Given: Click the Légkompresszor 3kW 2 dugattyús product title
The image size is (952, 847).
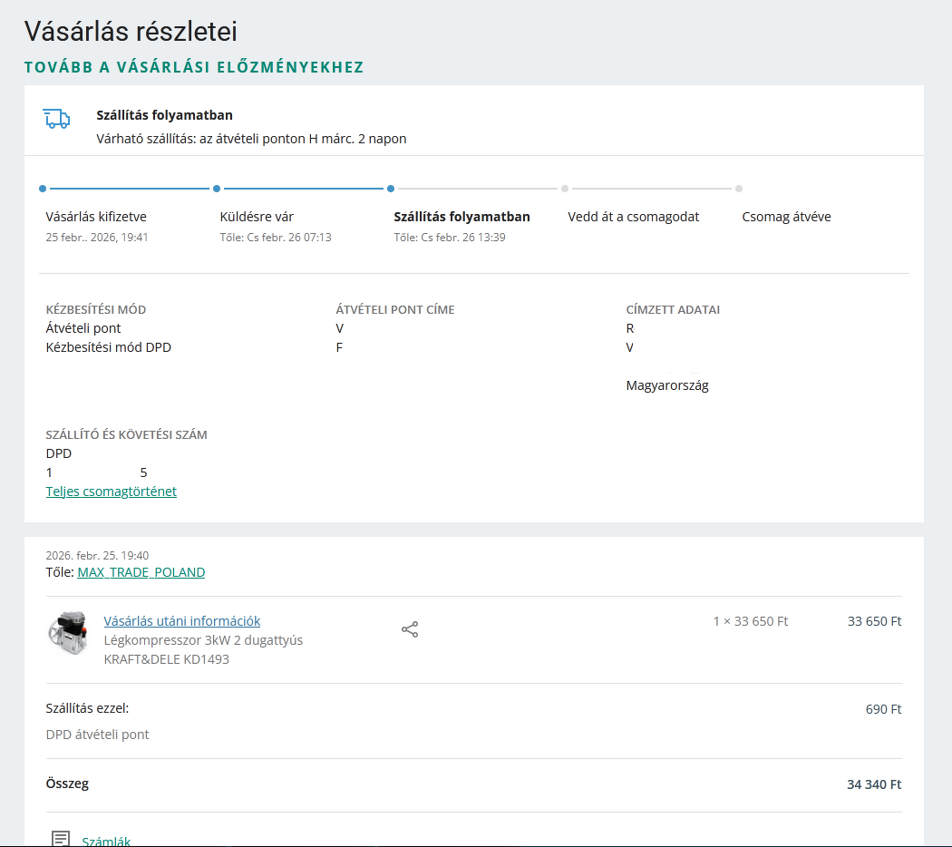Looking at the screenshot, I should (203, 640).
